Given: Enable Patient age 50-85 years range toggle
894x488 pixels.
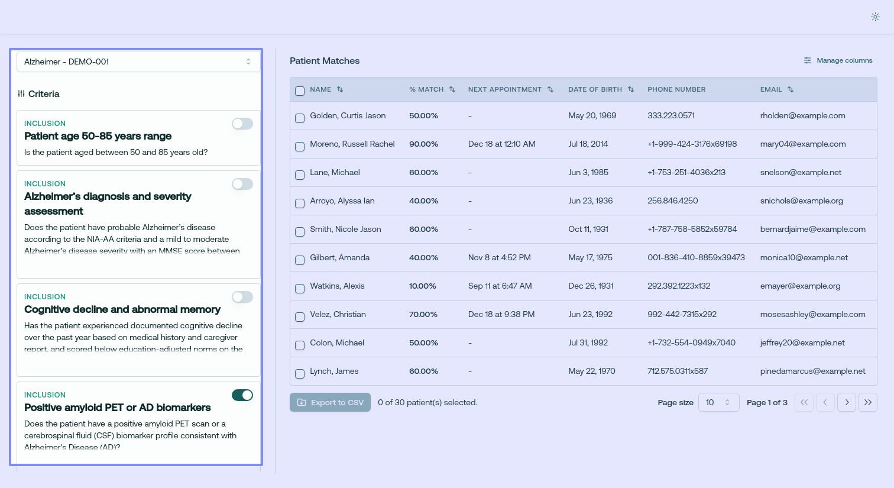Looking at the screenshot, I should pyautogui.click(x=242, y=124).
